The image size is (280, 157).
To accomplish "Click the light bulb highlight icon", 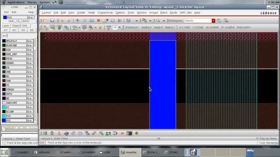I will 100,27.
